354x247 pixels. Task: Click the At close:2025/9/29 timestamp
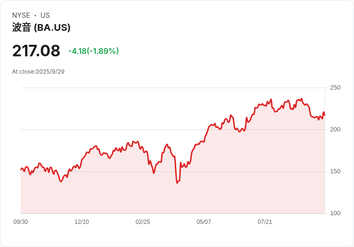tap(38, 72)
